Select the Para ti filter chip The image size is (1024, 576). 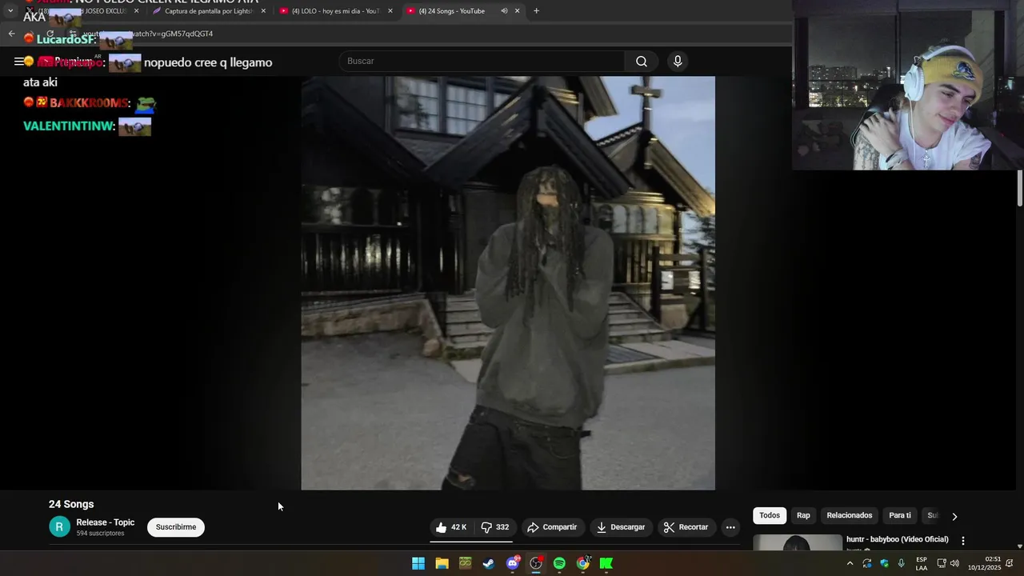pyautogui.click(x=900, y=515)
